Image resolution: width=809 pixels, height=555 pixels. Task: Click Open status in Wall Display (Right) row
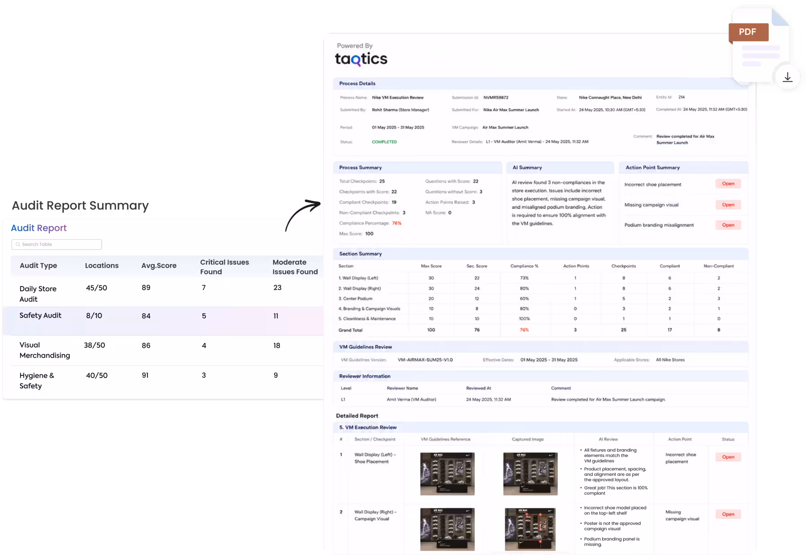coord(728,514)
